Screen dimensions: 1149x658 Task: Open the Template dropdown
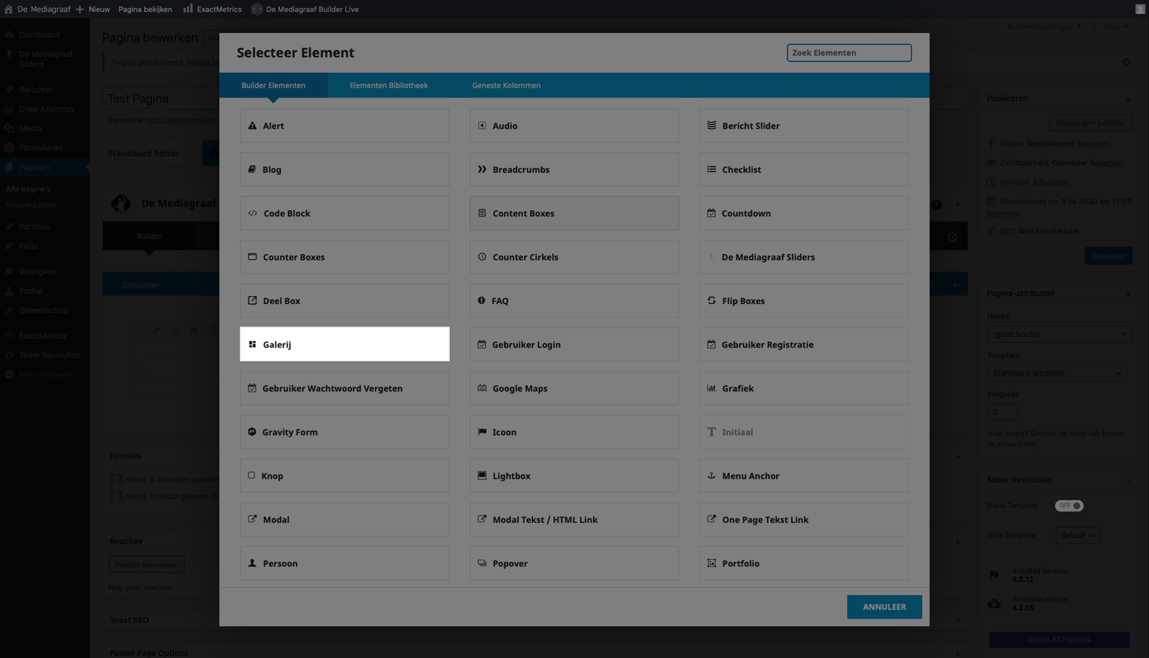point(1056,373)
